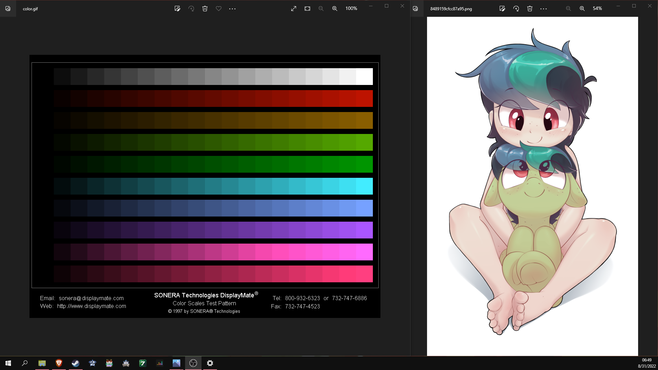Maximize the color.gif window

[387, 6]
